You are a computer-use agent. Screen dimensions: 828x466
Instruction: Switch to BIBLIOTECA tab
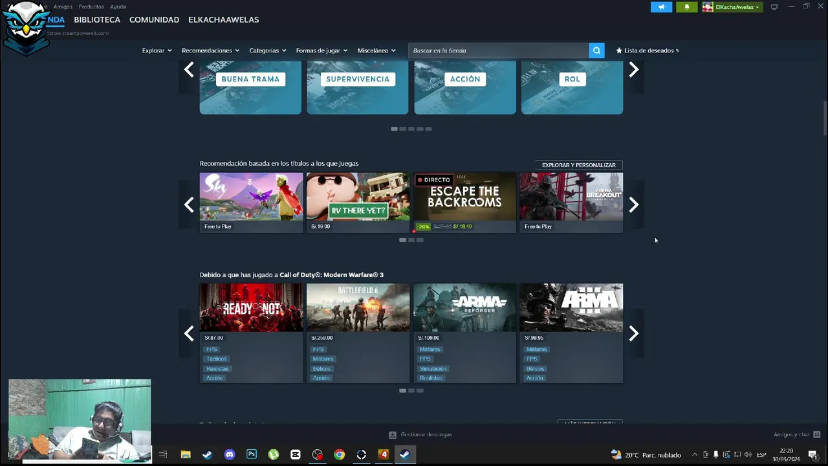pyautogui.click(x=97, y=19)
